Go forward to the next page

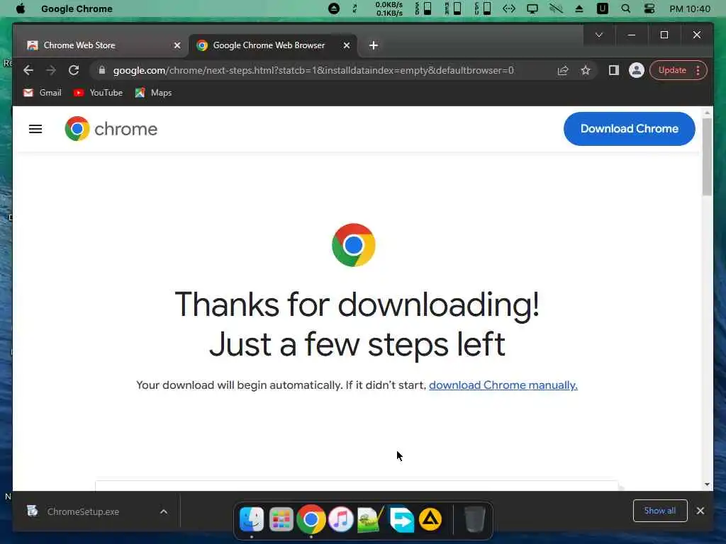coord(51,70)
